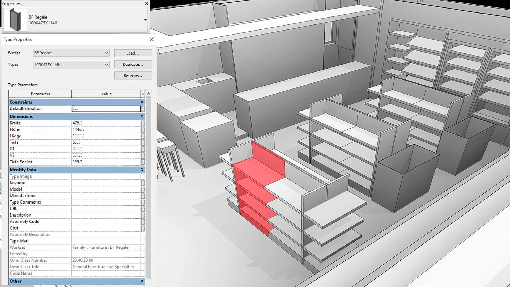Collapse the Constraints parameter section

[142, 102]
